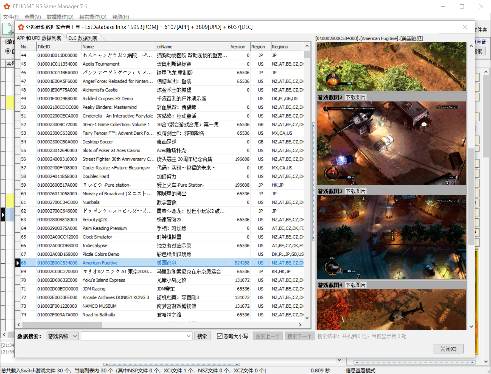Click 下载图片 for 游戏截图4
The height and width of the screenshot is (374, 491).
(x=356, y=285)
